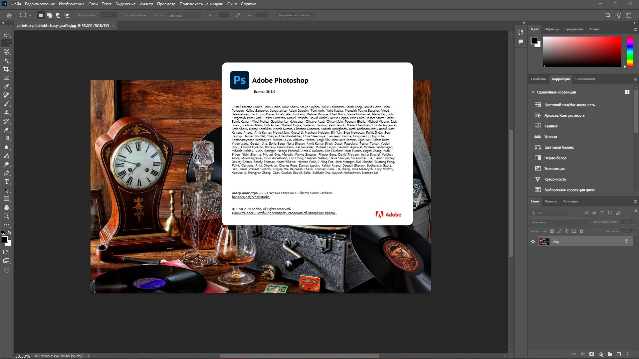
Task: Select the Eyedropper tool
Action: [6, 86]
